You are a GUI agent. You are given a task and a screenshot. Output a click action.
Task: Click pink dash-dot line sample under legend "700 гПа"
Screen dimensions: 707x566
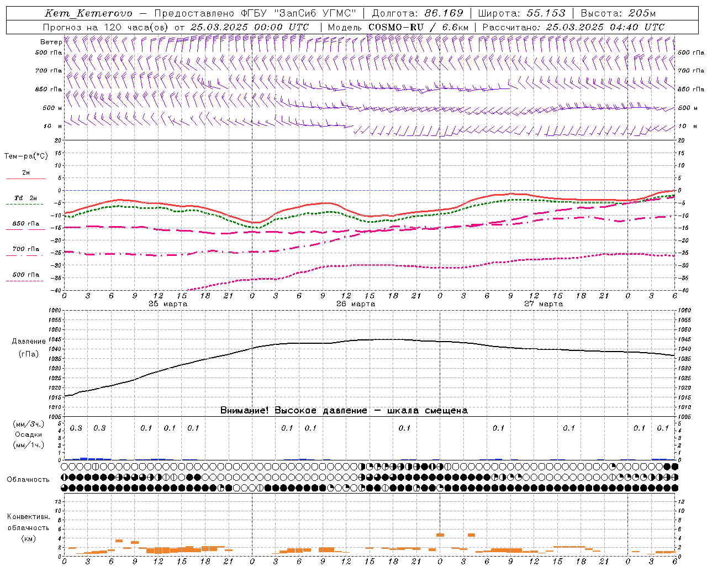pyautogui.click(x=25, y=255)
